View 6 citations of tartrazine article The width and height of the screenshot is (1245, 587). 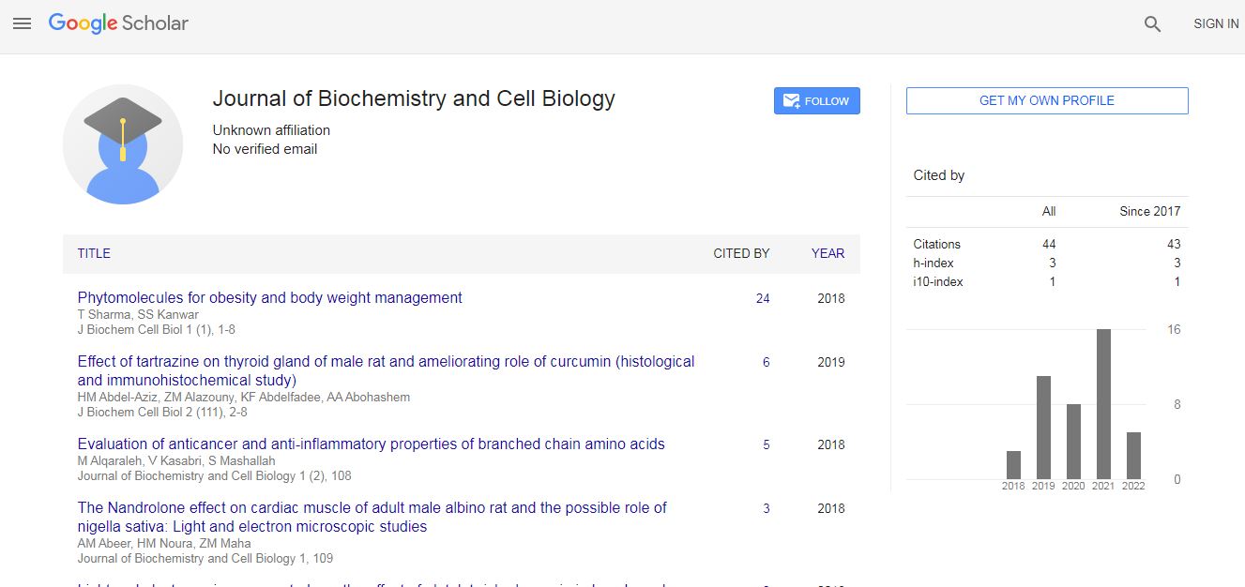(766, 363)
